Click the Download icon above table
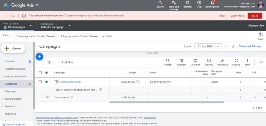Screen dimensions: 266x126 [222, 61]
